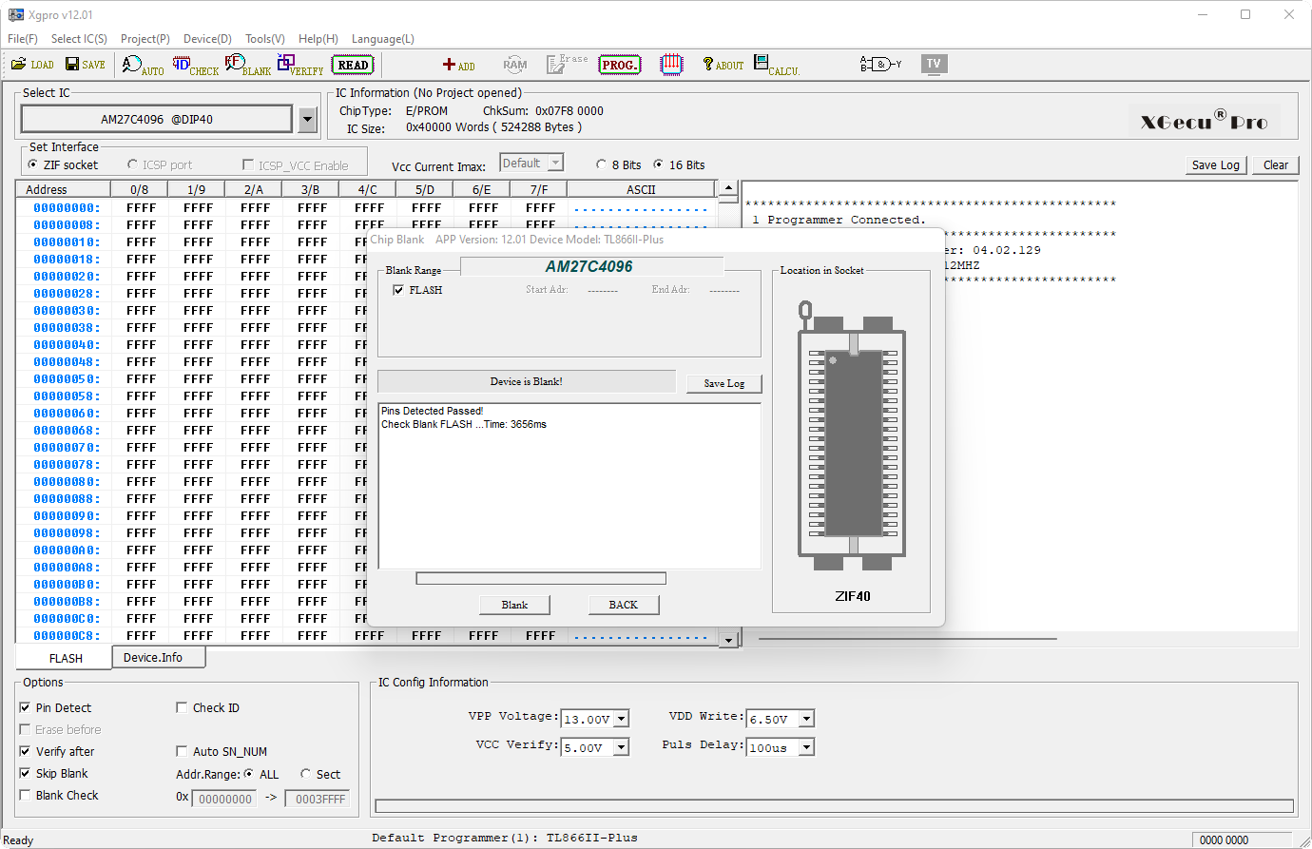Run the AUTO detect toolbar icon
Viewport: 1312px width, 849px height.
coord(143,65)
